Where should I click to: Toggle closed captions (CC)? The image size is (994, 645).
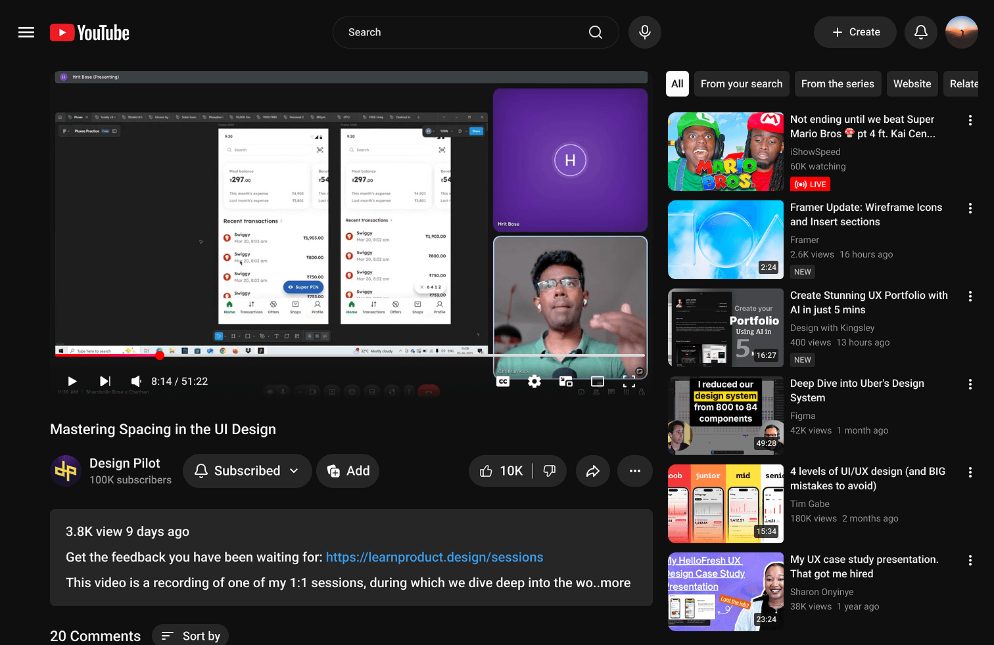pos(503,381)
